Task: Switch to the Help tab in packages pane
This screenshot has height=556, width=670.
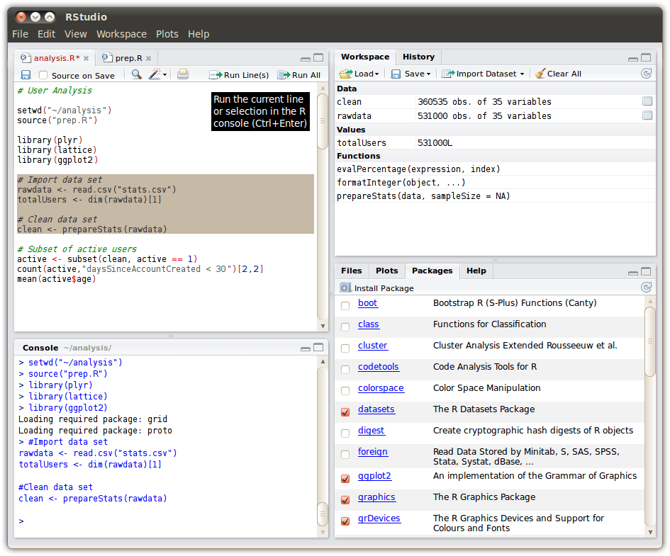Action: pos(476,271)
